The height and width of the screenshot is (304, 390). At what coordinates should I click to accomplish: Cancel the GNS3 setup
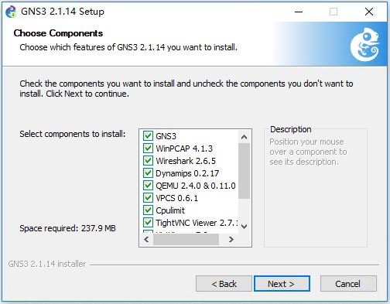[348, 284]
